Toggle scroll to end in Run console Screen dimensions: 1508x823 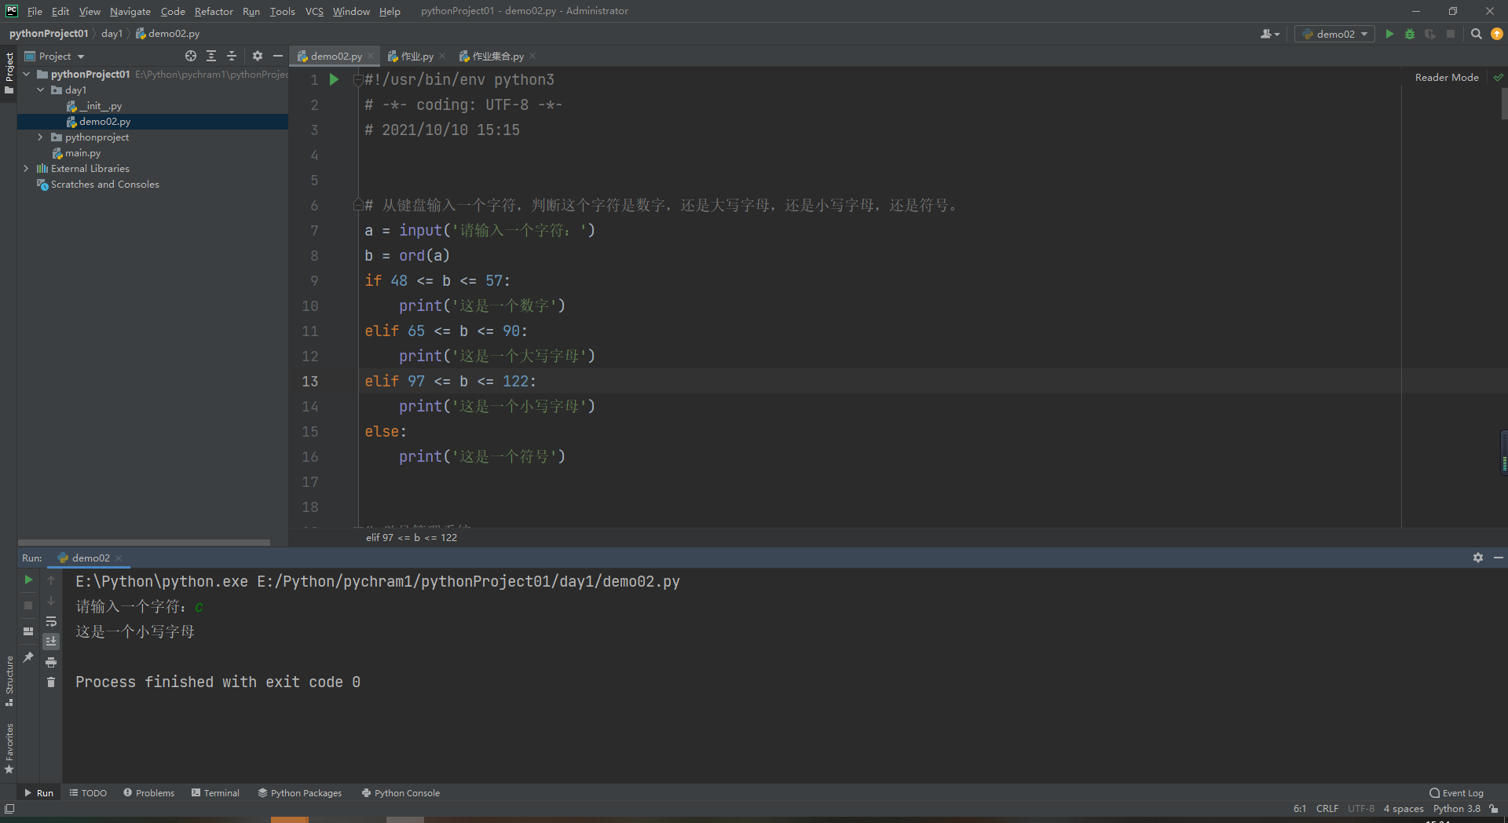[x=51, y=642]
